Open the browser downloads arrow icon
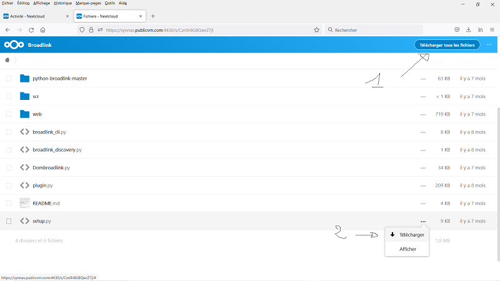The image size is (500, 281). coord(468,29)
